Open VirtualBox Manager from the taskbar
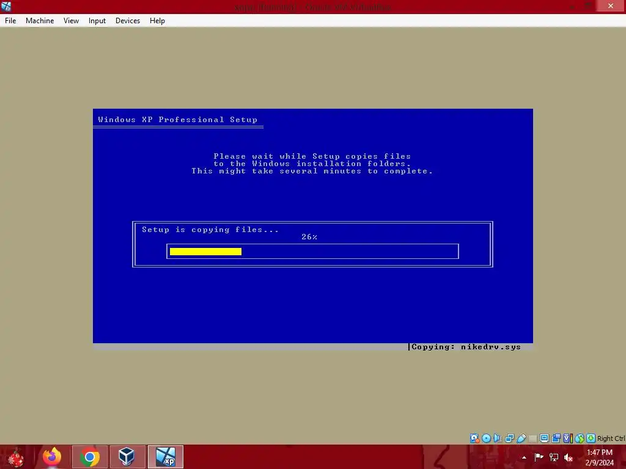Screen dimensions: 626x469 [127, 457]
